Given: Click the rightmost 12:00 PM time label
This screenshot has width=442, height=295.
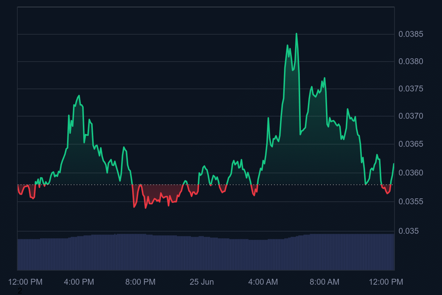Looking at the screenshot, I should point(386,282).
